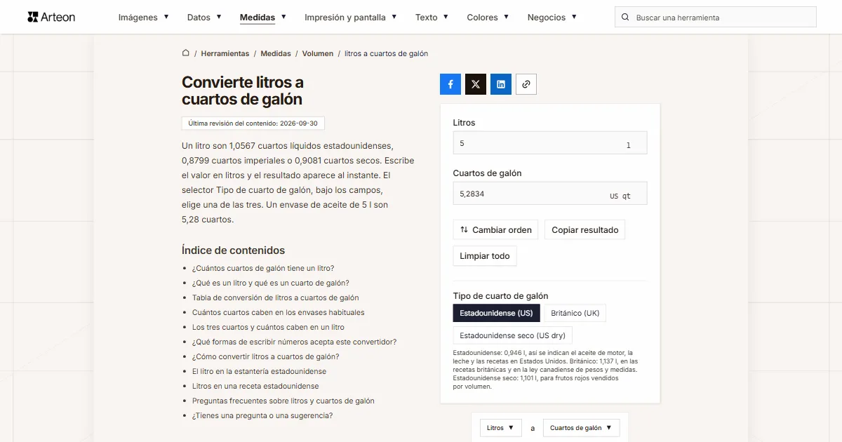The height and width of the screenshot is (442, 842).
Task: Open the Impresión y pantalla menu
Action: click(x=351, y=18)
